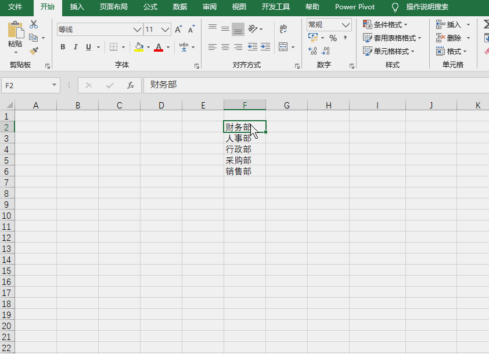Click the Wrap Text icon
Image resolution: width=489 pixels, height=354 pixels.
coord(283,29)
